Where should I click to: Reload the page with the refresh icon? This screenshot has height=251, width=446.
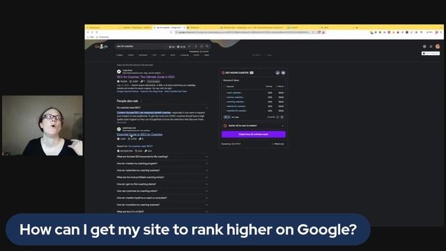tap(97, 32)
